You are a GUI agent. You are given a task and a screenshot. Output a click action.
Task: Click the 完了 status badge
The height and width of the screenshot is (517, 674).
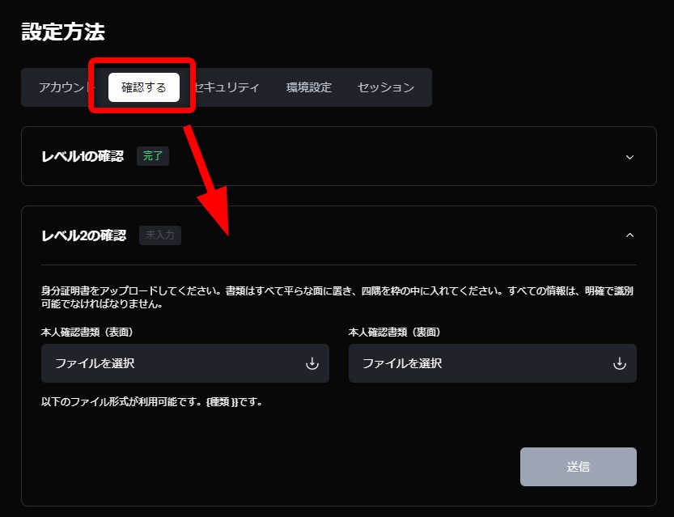(x=153, y=156)
